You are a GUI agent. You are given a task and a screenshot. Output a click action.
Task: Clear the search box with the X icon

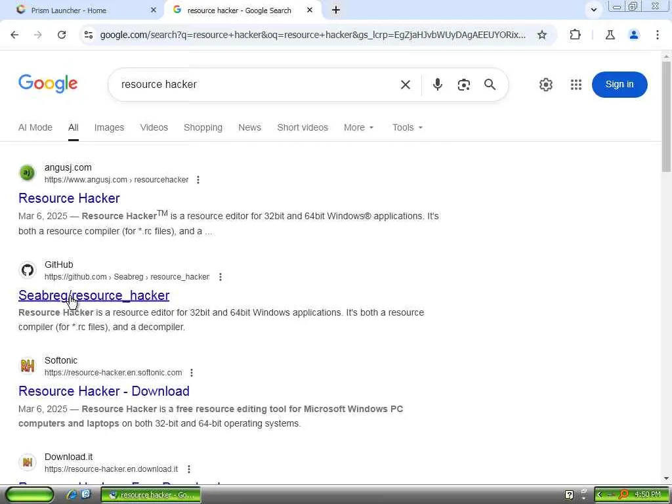pos(406,85)
